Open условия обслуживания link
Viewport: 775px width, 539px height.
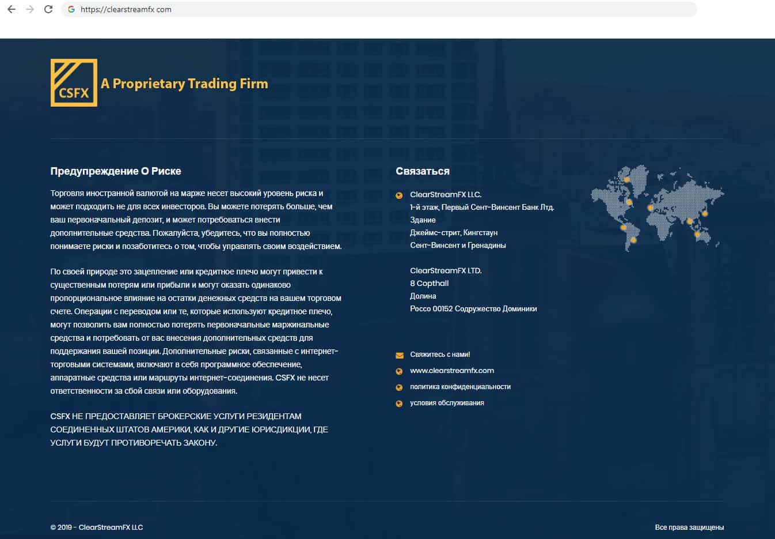447,403
